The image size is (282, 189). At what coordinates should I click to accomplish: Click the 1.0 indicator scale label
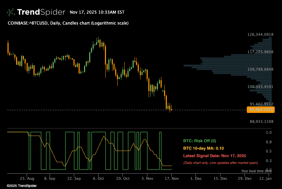coord(268,132)
